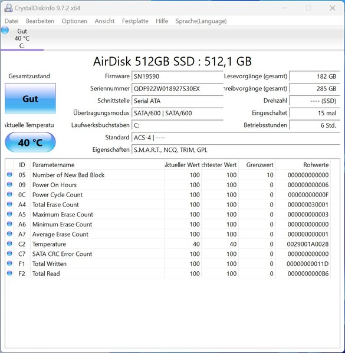345x353 pixels.
Task: Open the Hilfe menu
Action: 162,21
